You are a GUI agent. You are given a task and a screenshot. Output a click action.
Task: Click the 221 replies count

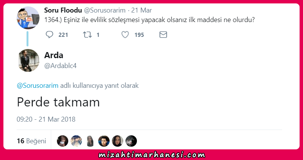coord(63,35)
